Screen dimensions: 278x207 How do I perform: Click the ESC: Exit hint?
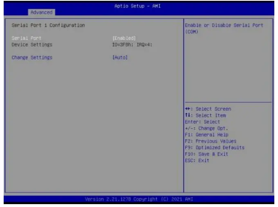[x=197, y=160]
